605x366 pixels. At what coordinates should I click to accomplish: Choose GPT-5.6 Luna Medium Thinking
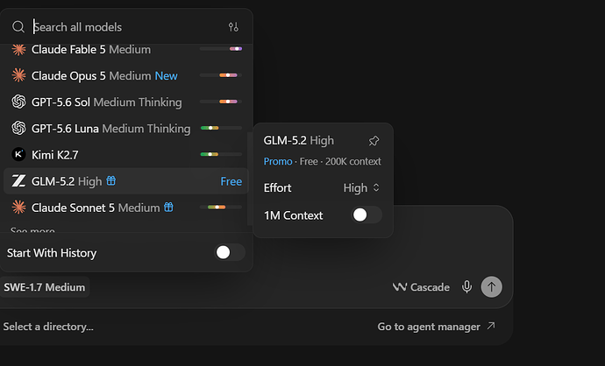(126, 129)
